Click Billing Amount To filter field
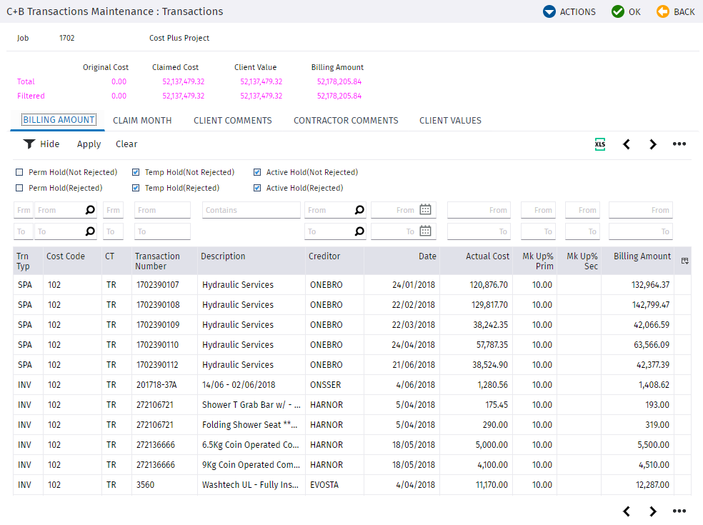Screen dimensions: 703x525 tap(641, 231)
